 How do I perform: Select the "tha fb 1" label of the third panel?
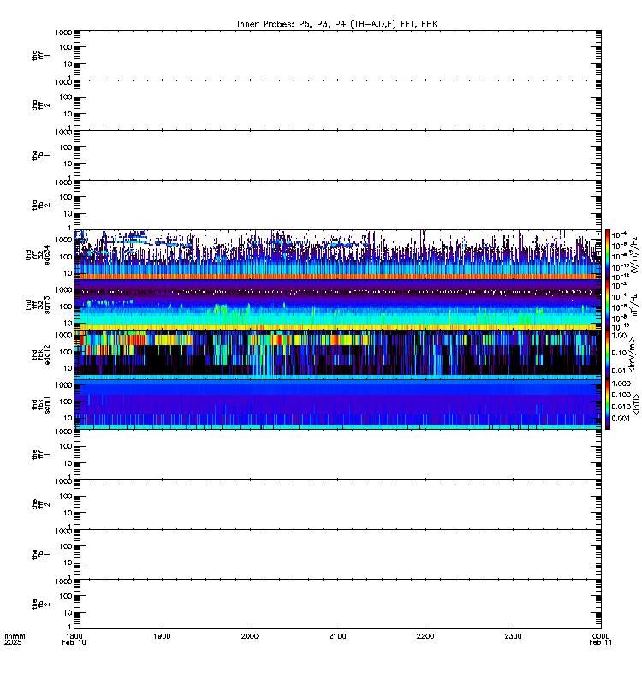click(x=41, y=156)
